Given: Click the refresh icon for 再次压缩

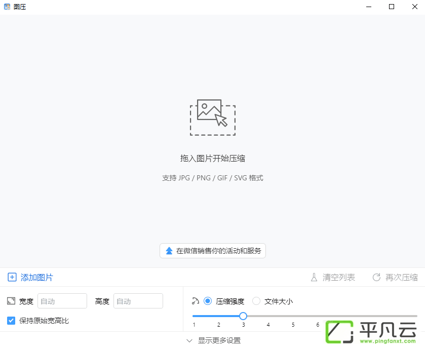Looking at the screenshot, I should coord(376,277).
